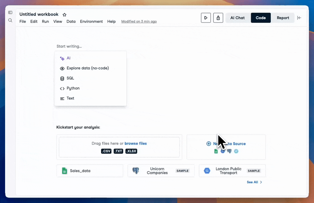
Task: Choose SQL cell option
Action: pos(90,78)
